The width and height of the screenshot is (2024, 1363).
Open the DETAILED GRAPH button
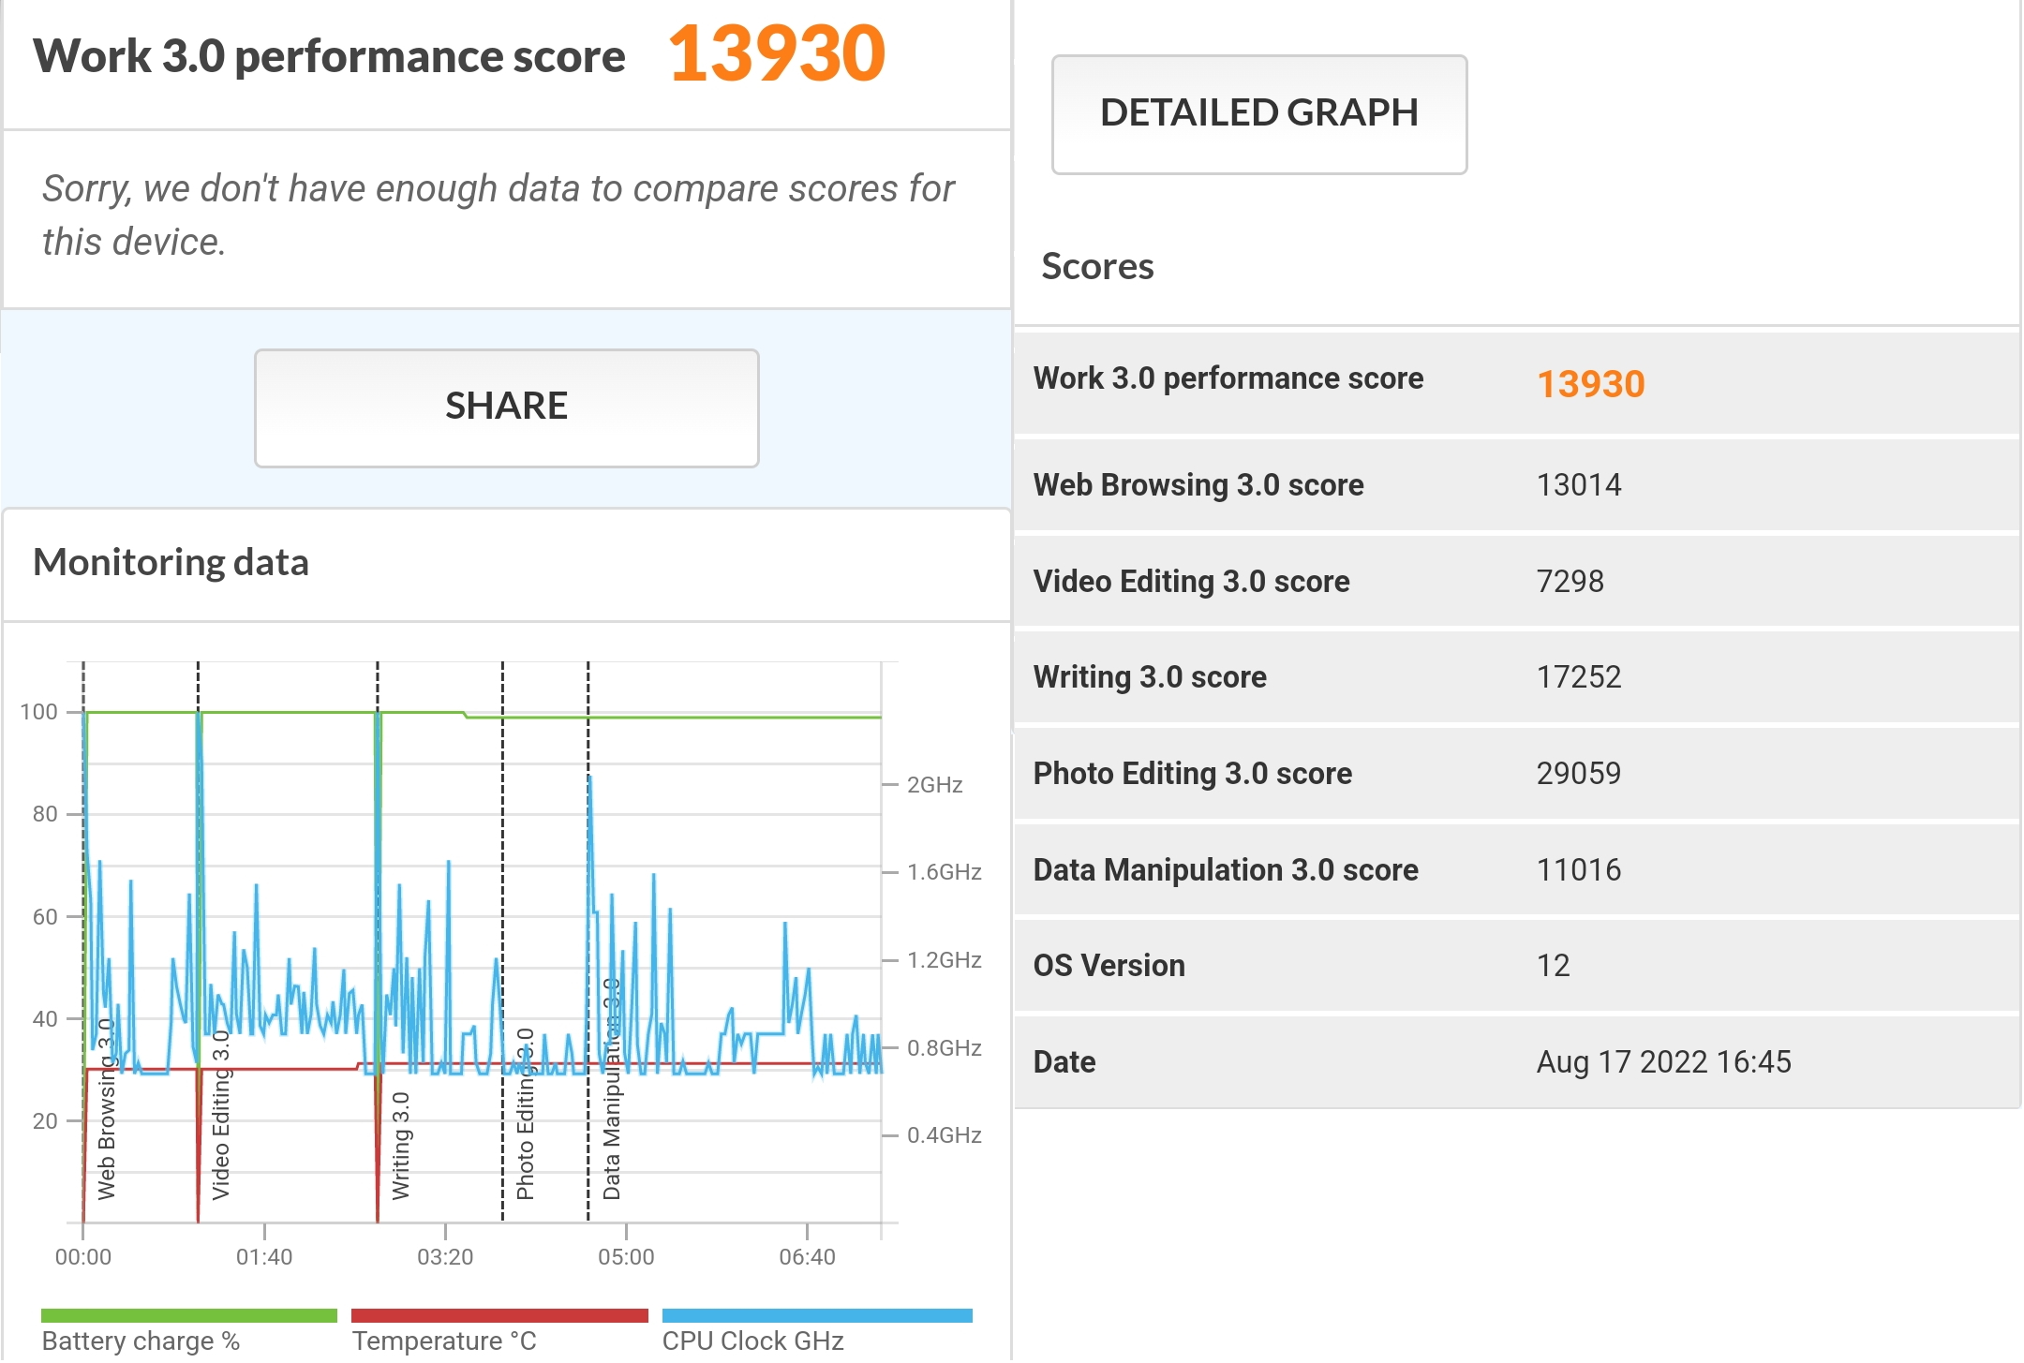pos(1258,114)
